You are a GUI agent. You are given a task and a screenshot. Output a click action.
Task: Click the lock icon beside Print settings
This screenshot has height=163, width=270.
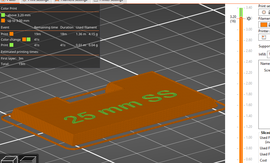[x=269, y=12]
